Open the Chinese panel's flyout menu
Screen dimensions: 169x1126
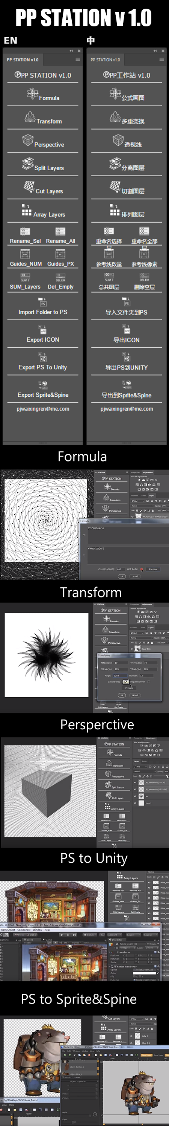[161, 60]
